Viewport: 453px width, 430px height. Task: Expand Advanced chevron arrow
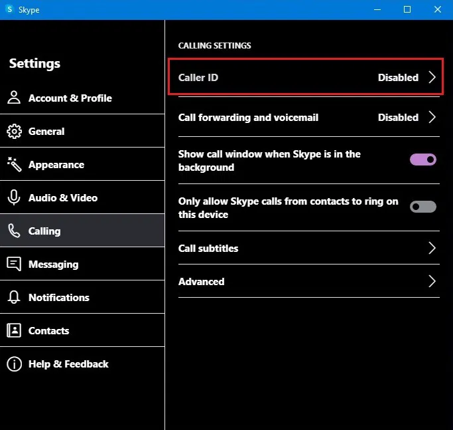[x=432, y=281]
